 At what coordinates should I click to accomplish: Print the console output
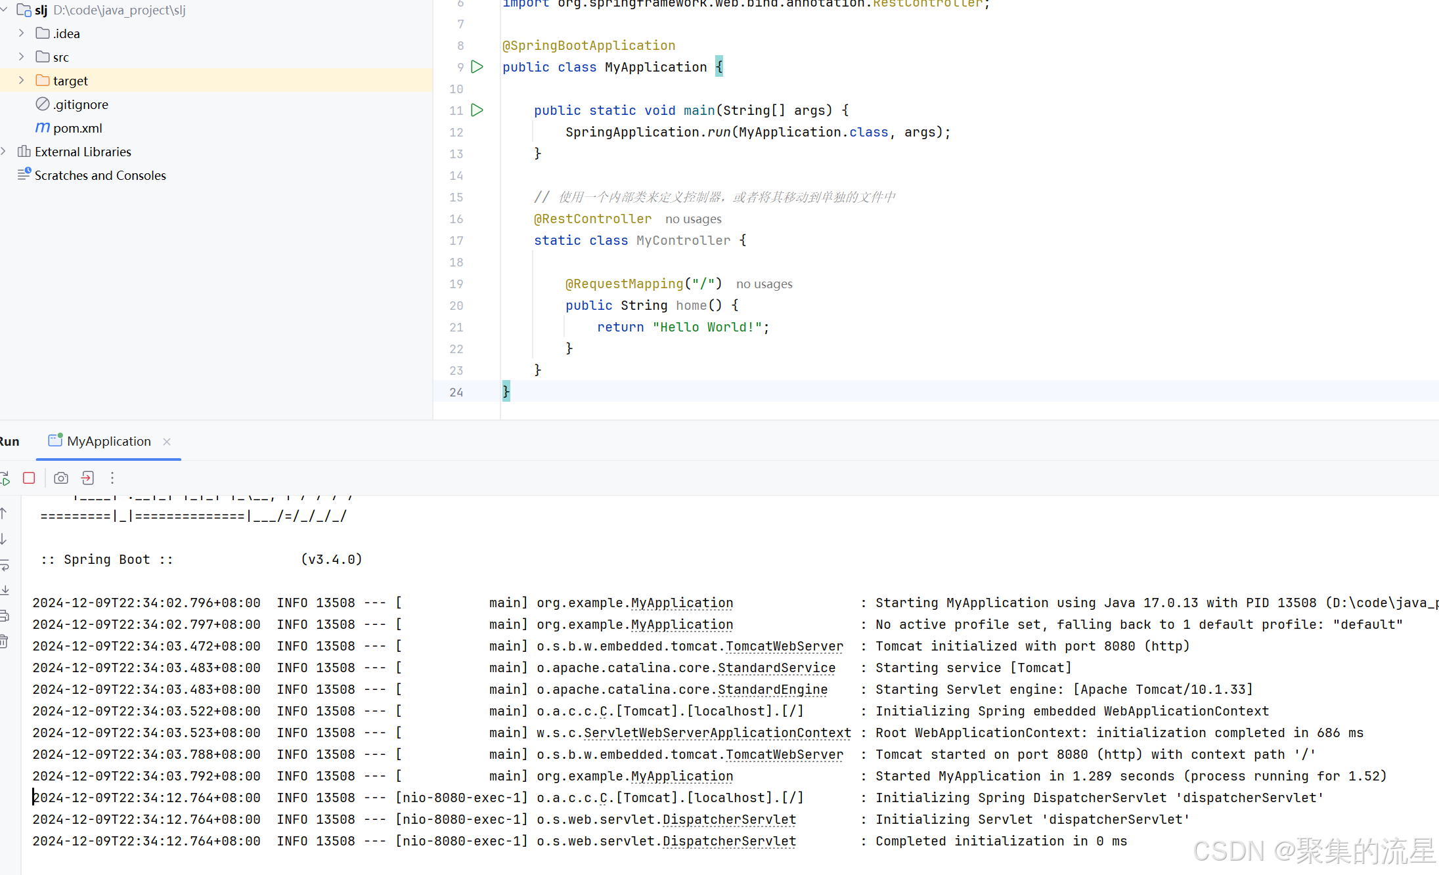pos(5,615)
